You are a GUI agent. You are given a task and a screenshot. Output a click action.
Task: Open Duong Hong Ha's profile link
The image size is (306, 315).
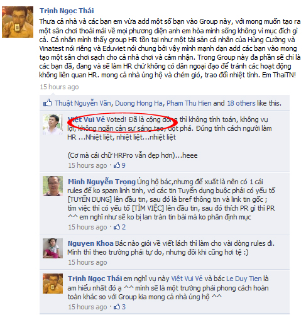coord(139,103)
